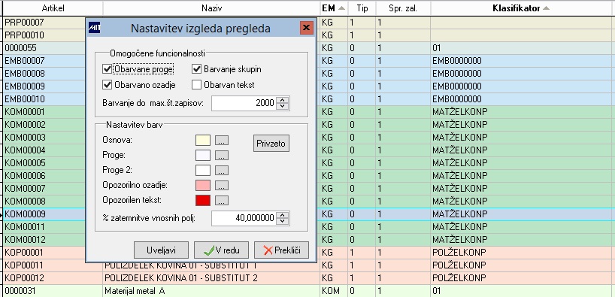Click the Privzeto button
The image size is (615, 297).
tap(271, 144)
